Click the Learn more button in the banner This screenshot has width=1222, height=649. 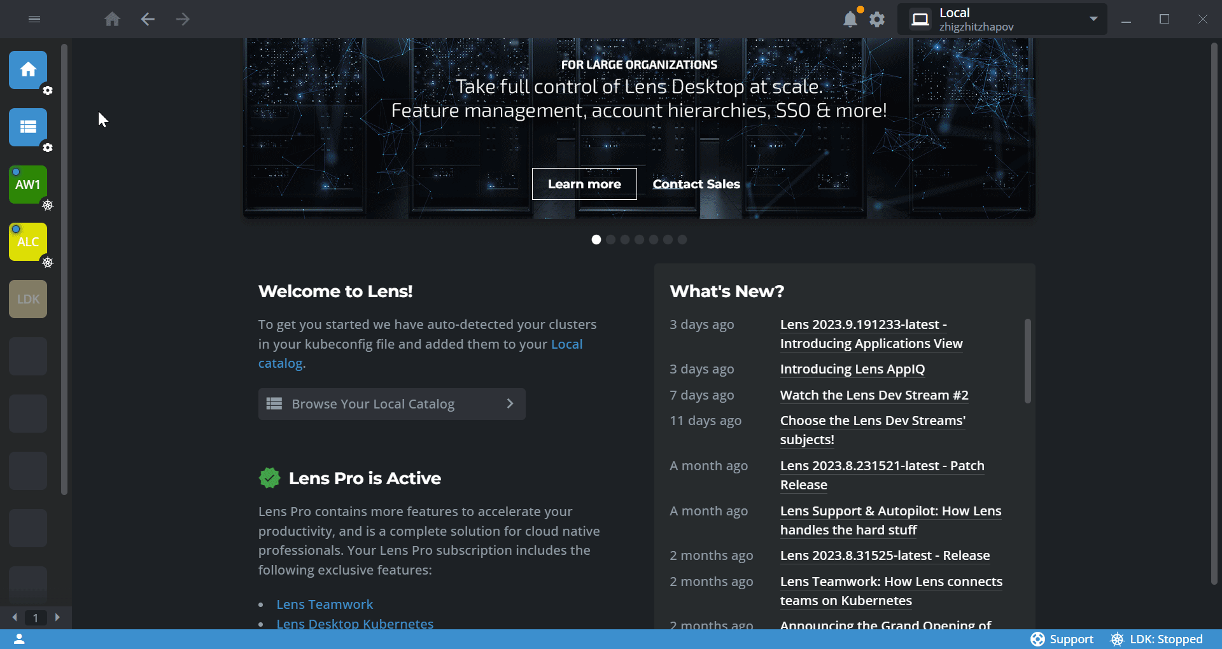(x=584, y=184)
